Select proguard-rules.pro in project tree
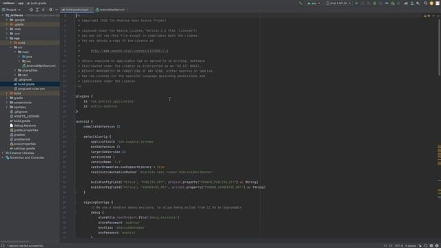Screen dimensions: 441x248 [30, 89]
